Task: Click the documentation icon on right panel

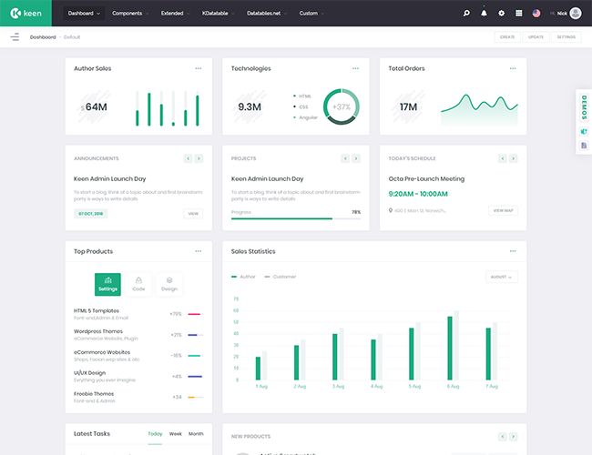Action: pos(584,146)
